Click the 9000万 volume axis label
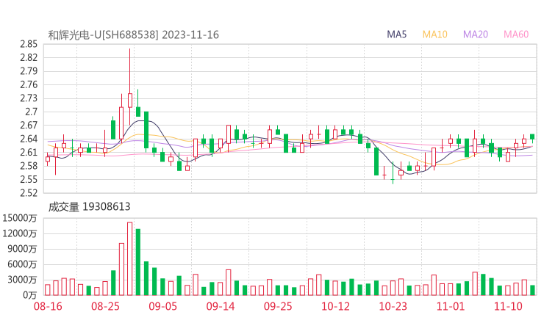Screen dimensions: 544x323 (x=22, y=249)
